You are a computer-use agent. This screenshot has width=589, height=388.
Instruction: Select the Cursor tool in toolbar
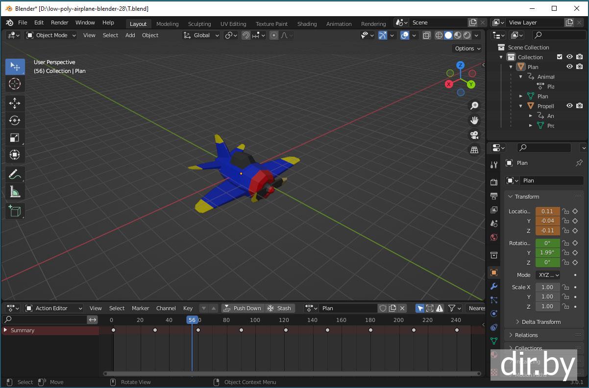15,84
